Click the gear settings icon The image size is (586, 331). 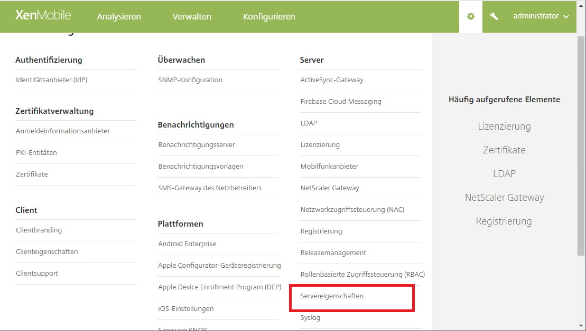click(470, 16)
